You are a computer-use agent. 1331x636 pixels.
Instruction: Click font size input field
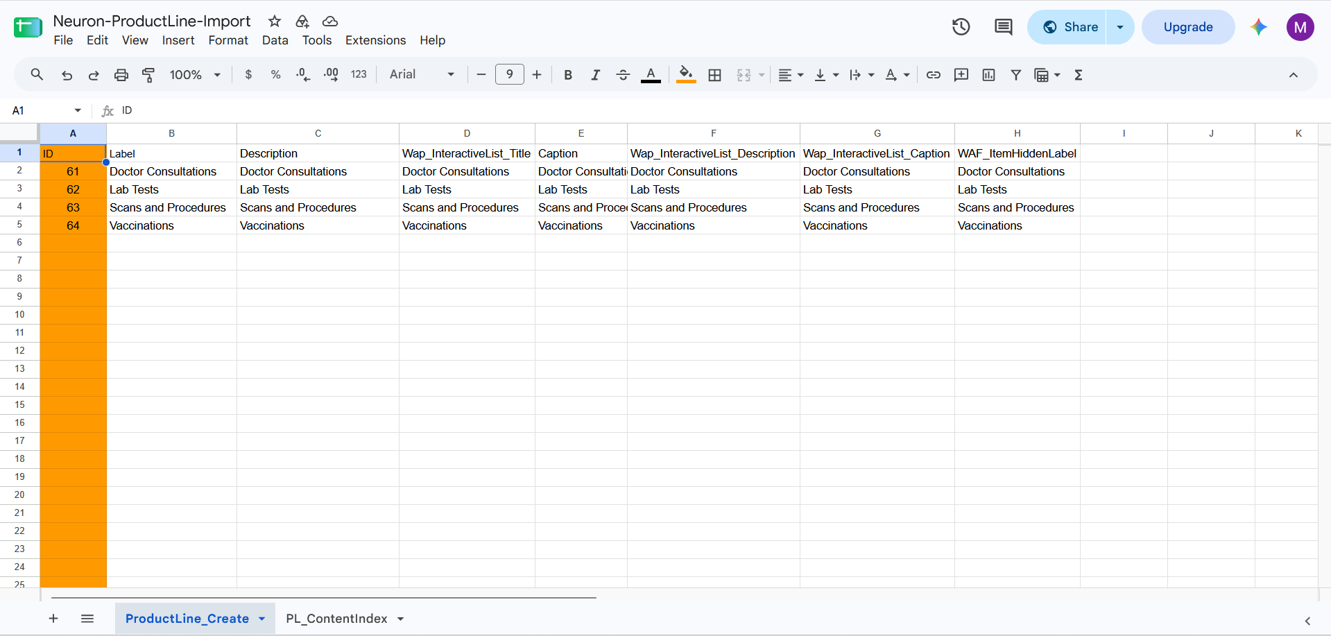510,74
